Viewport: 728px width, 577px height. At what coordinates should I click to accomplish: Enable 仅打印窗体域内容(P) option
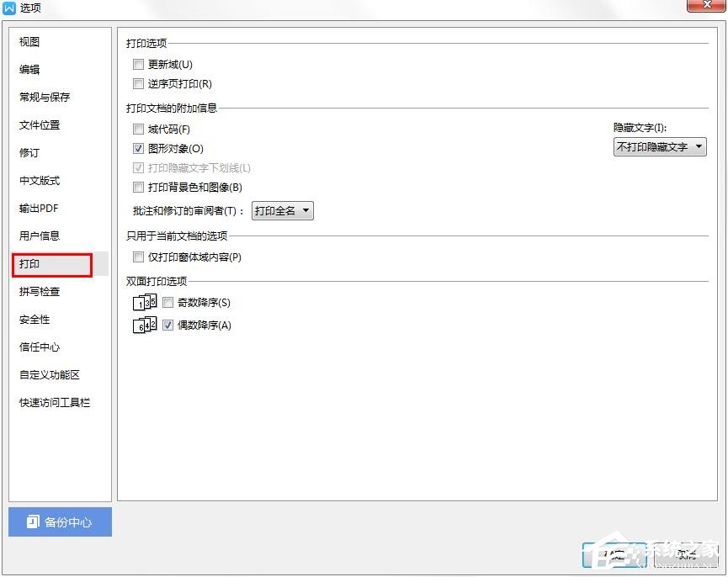click(x=138, y=257)
